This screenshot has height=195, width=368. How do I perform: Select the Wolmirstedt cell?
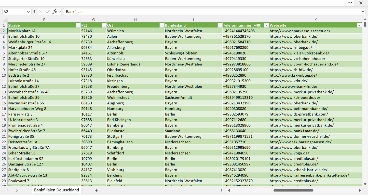135,97
